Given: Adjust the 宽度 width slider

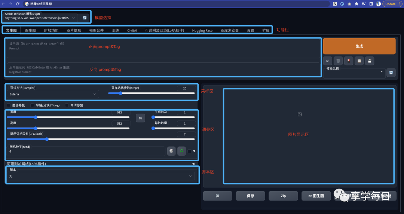Looking at the screenshot, I should pos(68,117).
